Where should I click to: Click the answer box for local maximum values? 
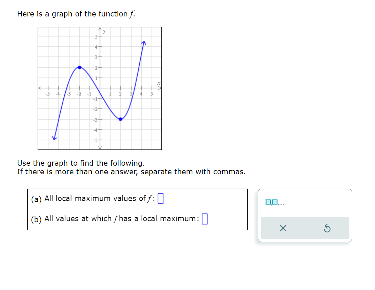160,198
